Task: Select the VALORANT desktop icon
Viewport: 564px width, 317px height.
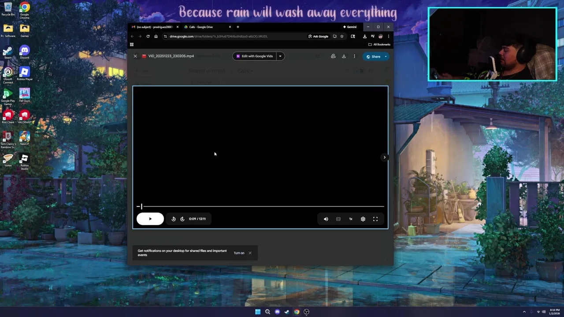Action: click(25, 117)
